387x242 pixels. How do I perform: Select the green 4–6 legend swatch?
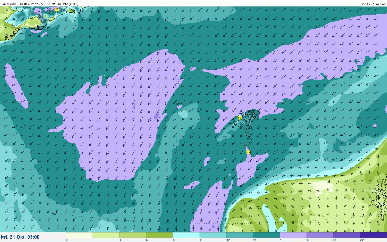pos(133,235)
